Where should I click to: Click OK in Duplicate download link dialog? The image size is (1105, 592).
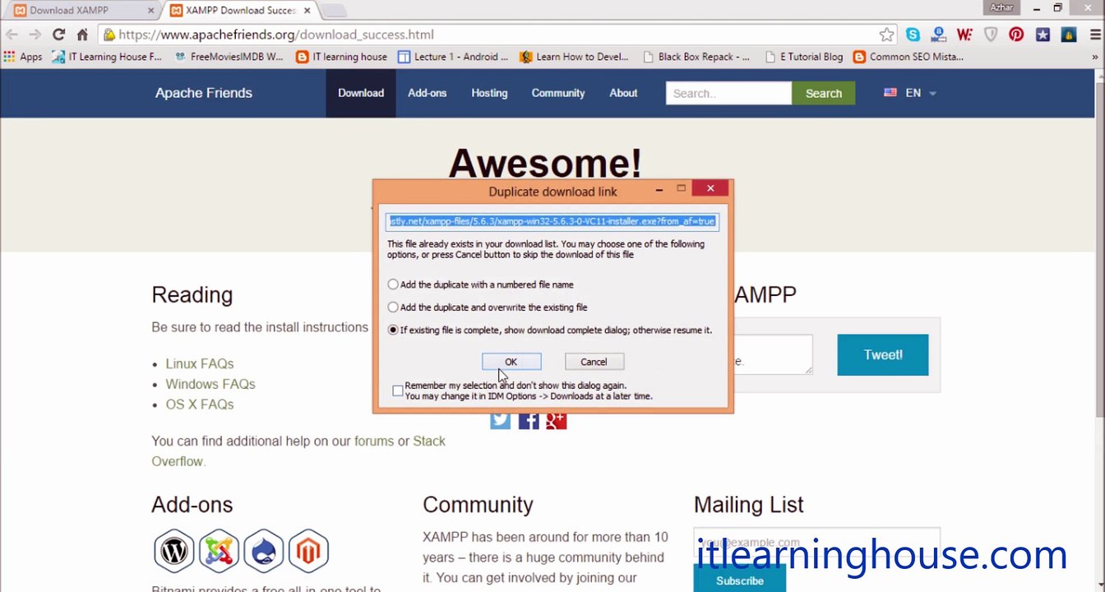[x=511, y=362]
